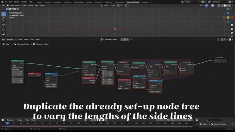This screenshot has width=235, height=132.
Task: Open the pivot point dropdown
Action: click(x=114, y=5)
